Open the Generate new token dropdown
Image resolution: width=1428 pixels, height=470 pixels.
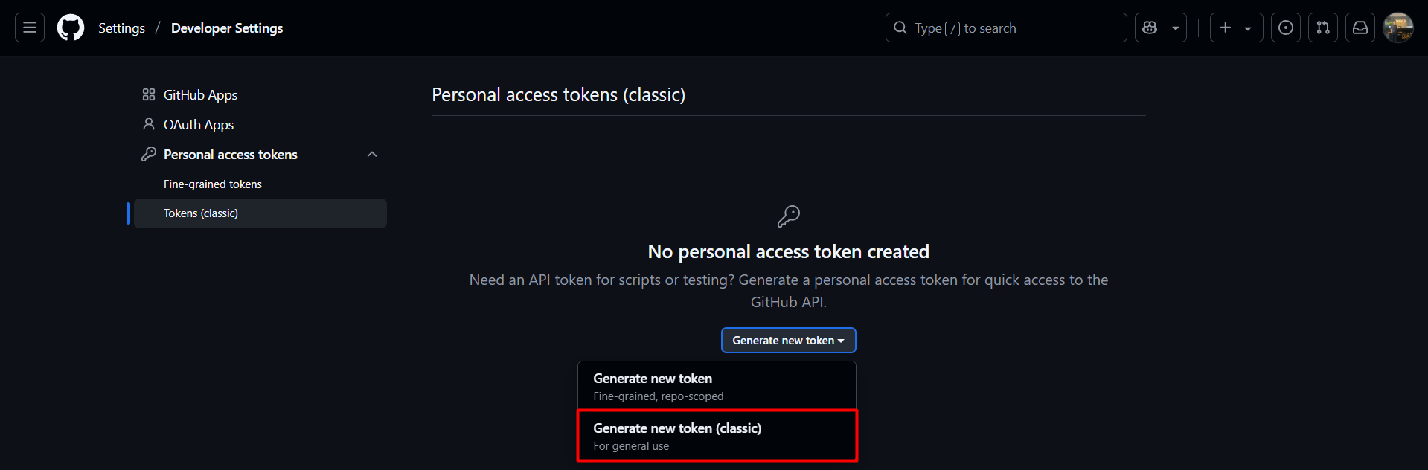pyautogui.click(x=788, y=340)
